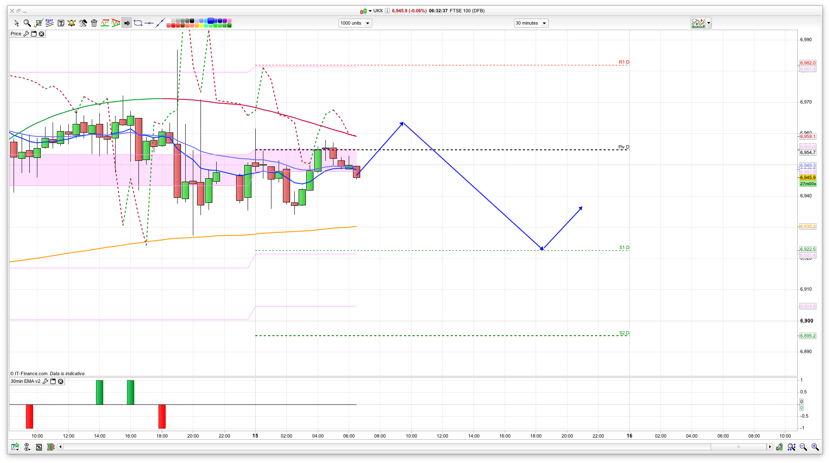The height and width of the screenshot is (463, 830).
Task: Expand the chart template dropdown arrow
Action: pos(709,23)
